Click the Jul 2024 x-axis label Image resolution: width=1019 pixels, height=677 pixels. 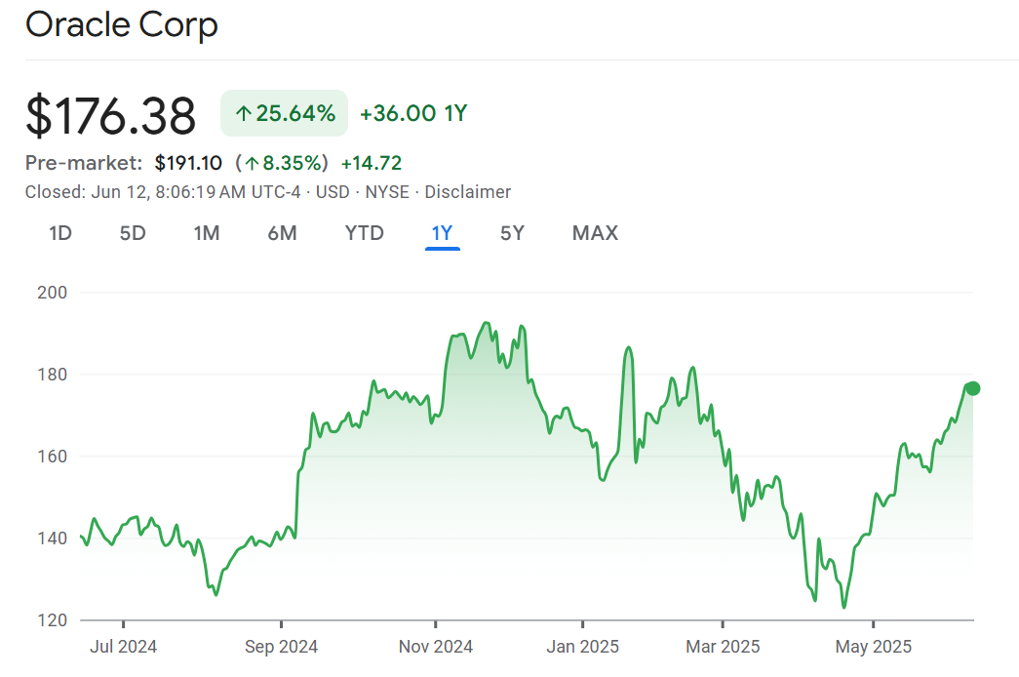pyautogui.click(x=123, y=646)
